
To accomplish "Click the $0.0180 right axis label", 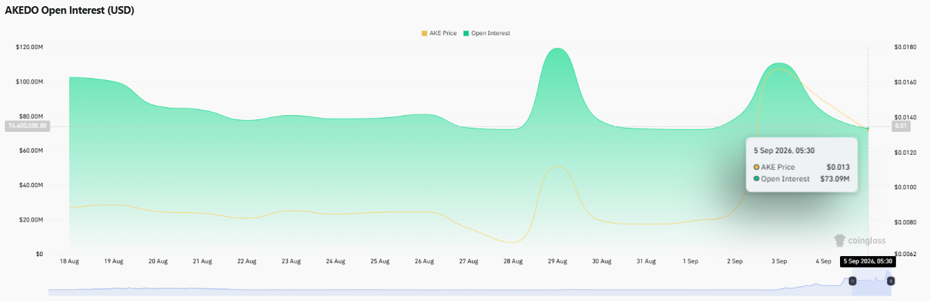I will 905,47.
